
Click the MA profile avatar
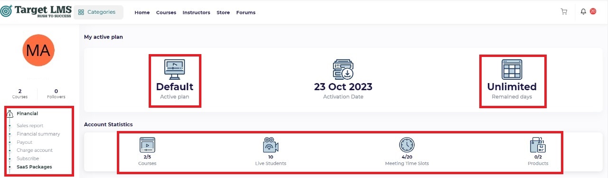coord(38,50)
